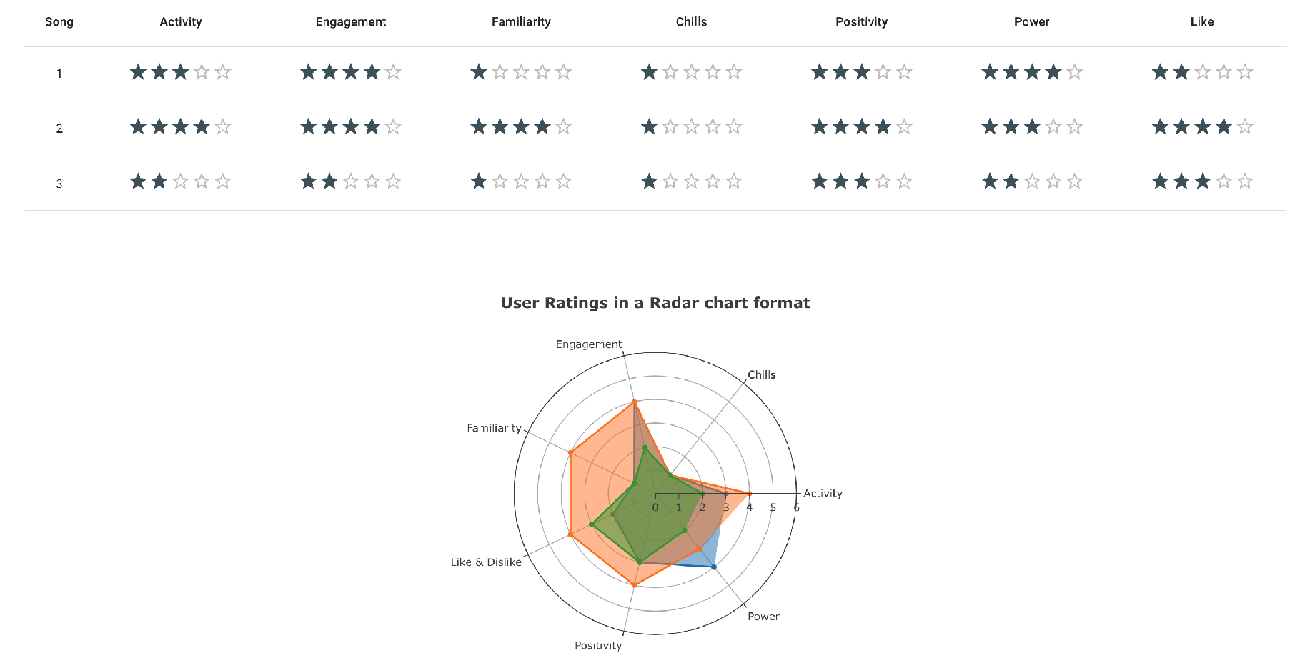Screen dimensions: 1310x658
Task: Click fifth Engagement star in song 1 row
Action: point(393,71)
